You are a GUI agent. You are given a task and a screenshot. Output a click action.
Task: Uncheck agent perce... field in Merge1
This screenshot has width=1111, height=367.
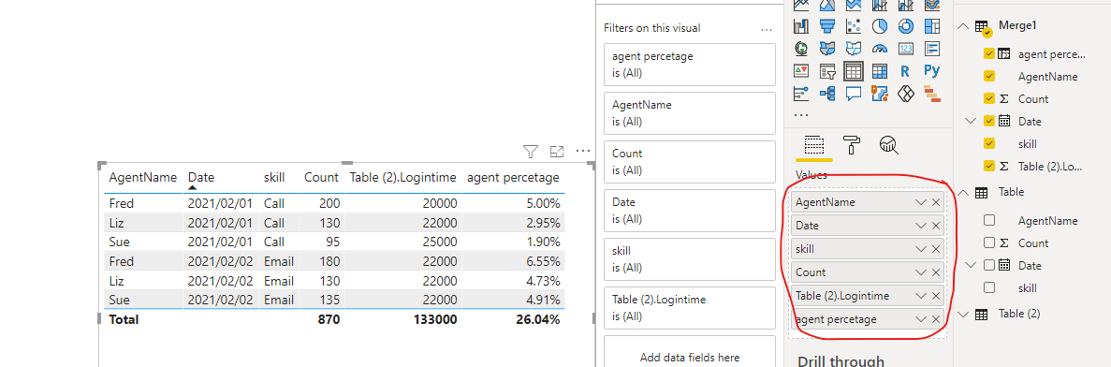(989, 54)
